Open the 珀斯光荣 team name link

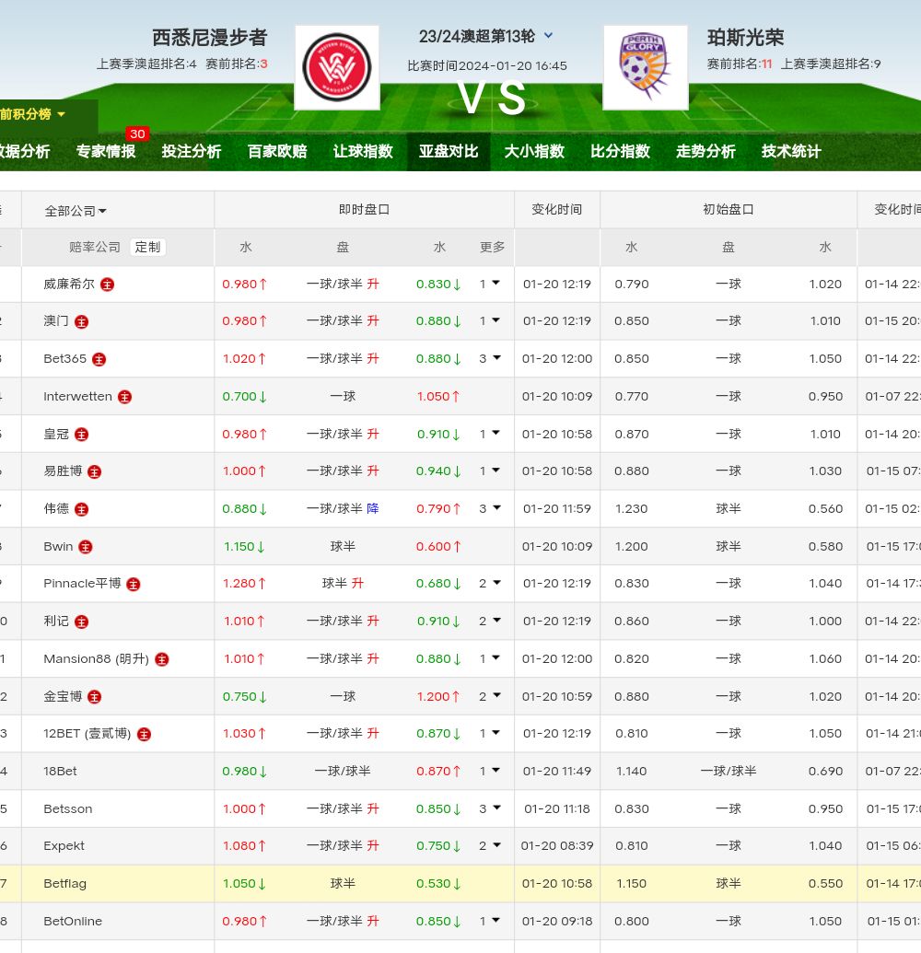click(x=746, y=38)
